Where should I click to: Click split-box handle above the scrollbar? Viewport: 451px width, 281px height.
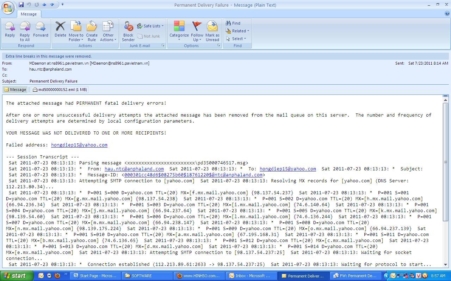tap(446, 96)
